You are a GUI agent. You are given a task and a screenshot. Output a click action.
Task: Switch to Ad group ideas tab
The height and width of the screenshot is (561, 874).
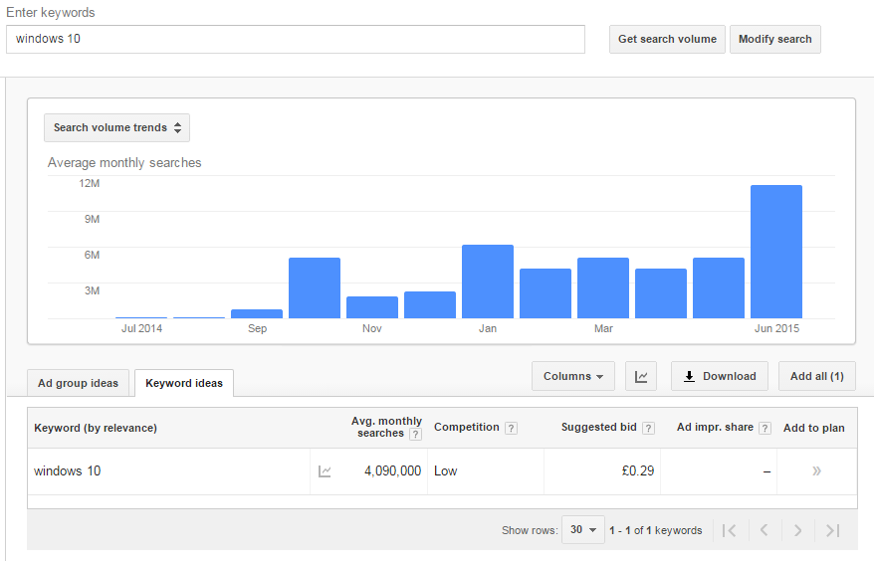[x=78, y=383]
